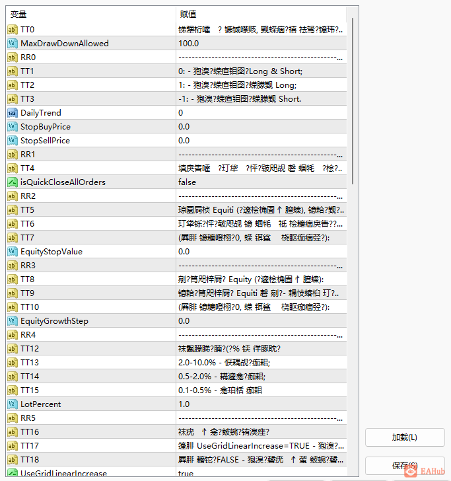Select the 'RR3' variable name
This screenshot has width=451, height=481.
tap(28, 266)
